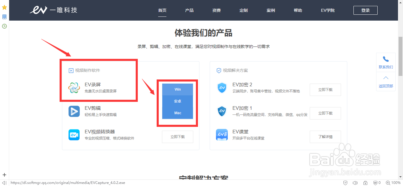Choose Win download option
Screen dimensions: 403x186
click(x=178, y=89)
